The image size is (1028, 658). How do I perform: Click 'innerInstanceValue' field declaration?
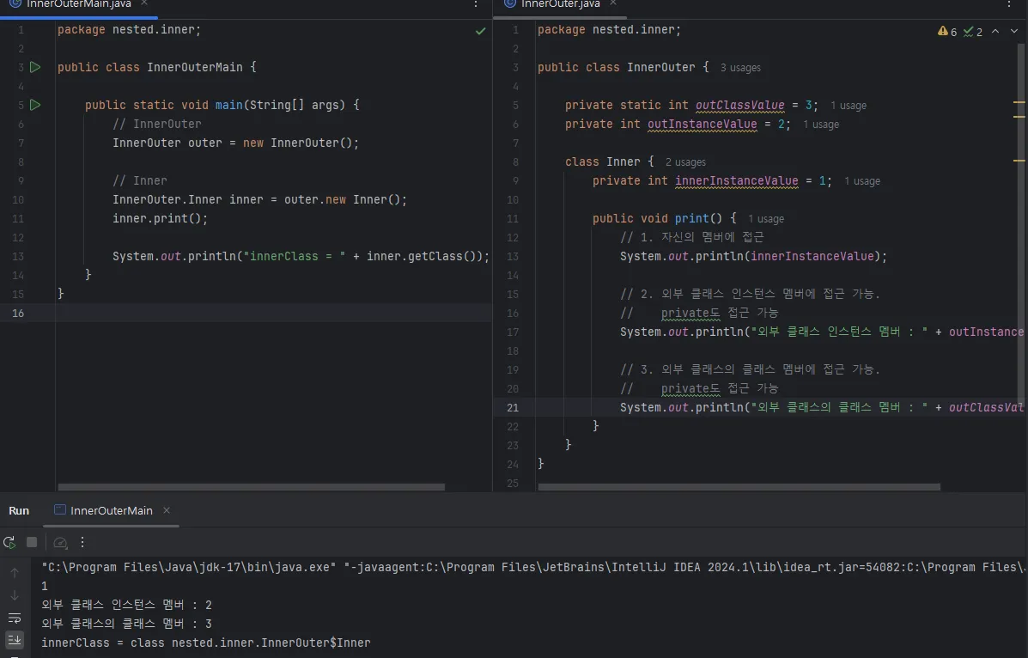736,181
